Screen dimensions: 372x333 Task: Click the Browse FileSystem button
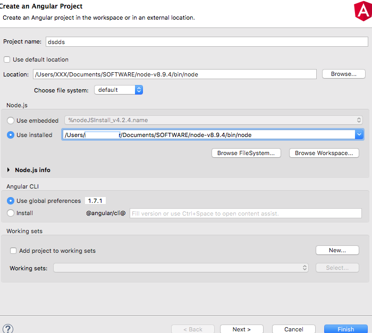click(x=246, y=153)
